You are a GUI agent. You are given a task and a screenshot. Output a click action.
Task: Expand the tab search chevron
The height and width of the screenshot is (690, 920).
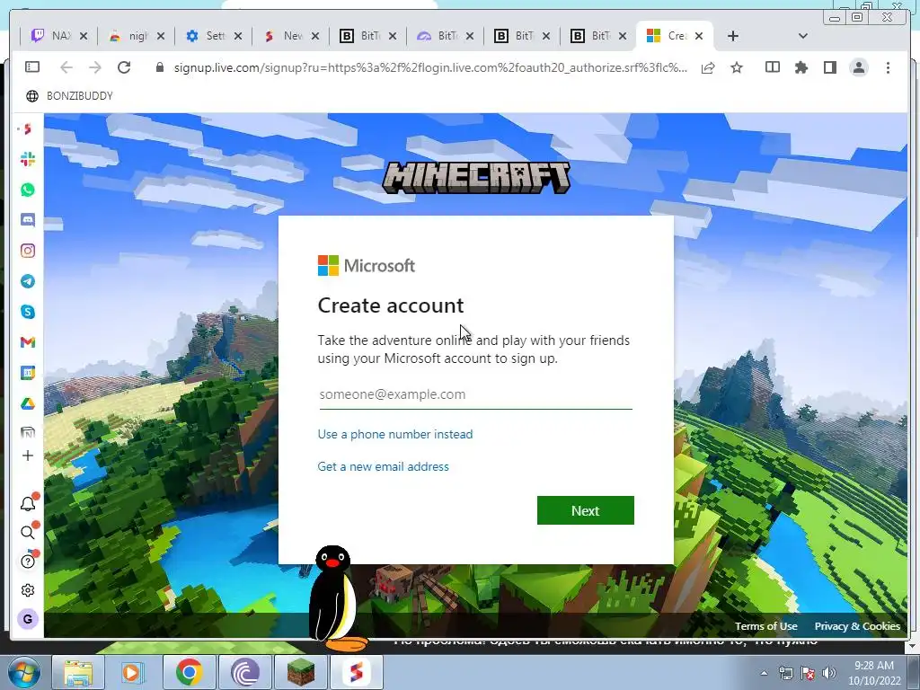[x=803, y=36]
